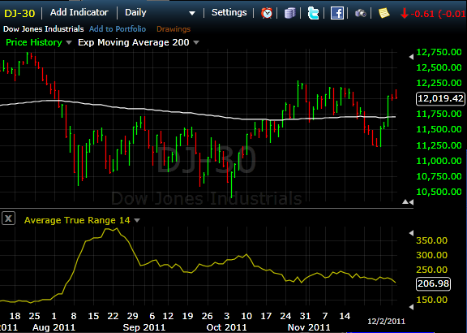The width and height of the screenshot is (467, 333).
Task: Open the Daily timeframe dropdown
Action: (x=161, y=12)
